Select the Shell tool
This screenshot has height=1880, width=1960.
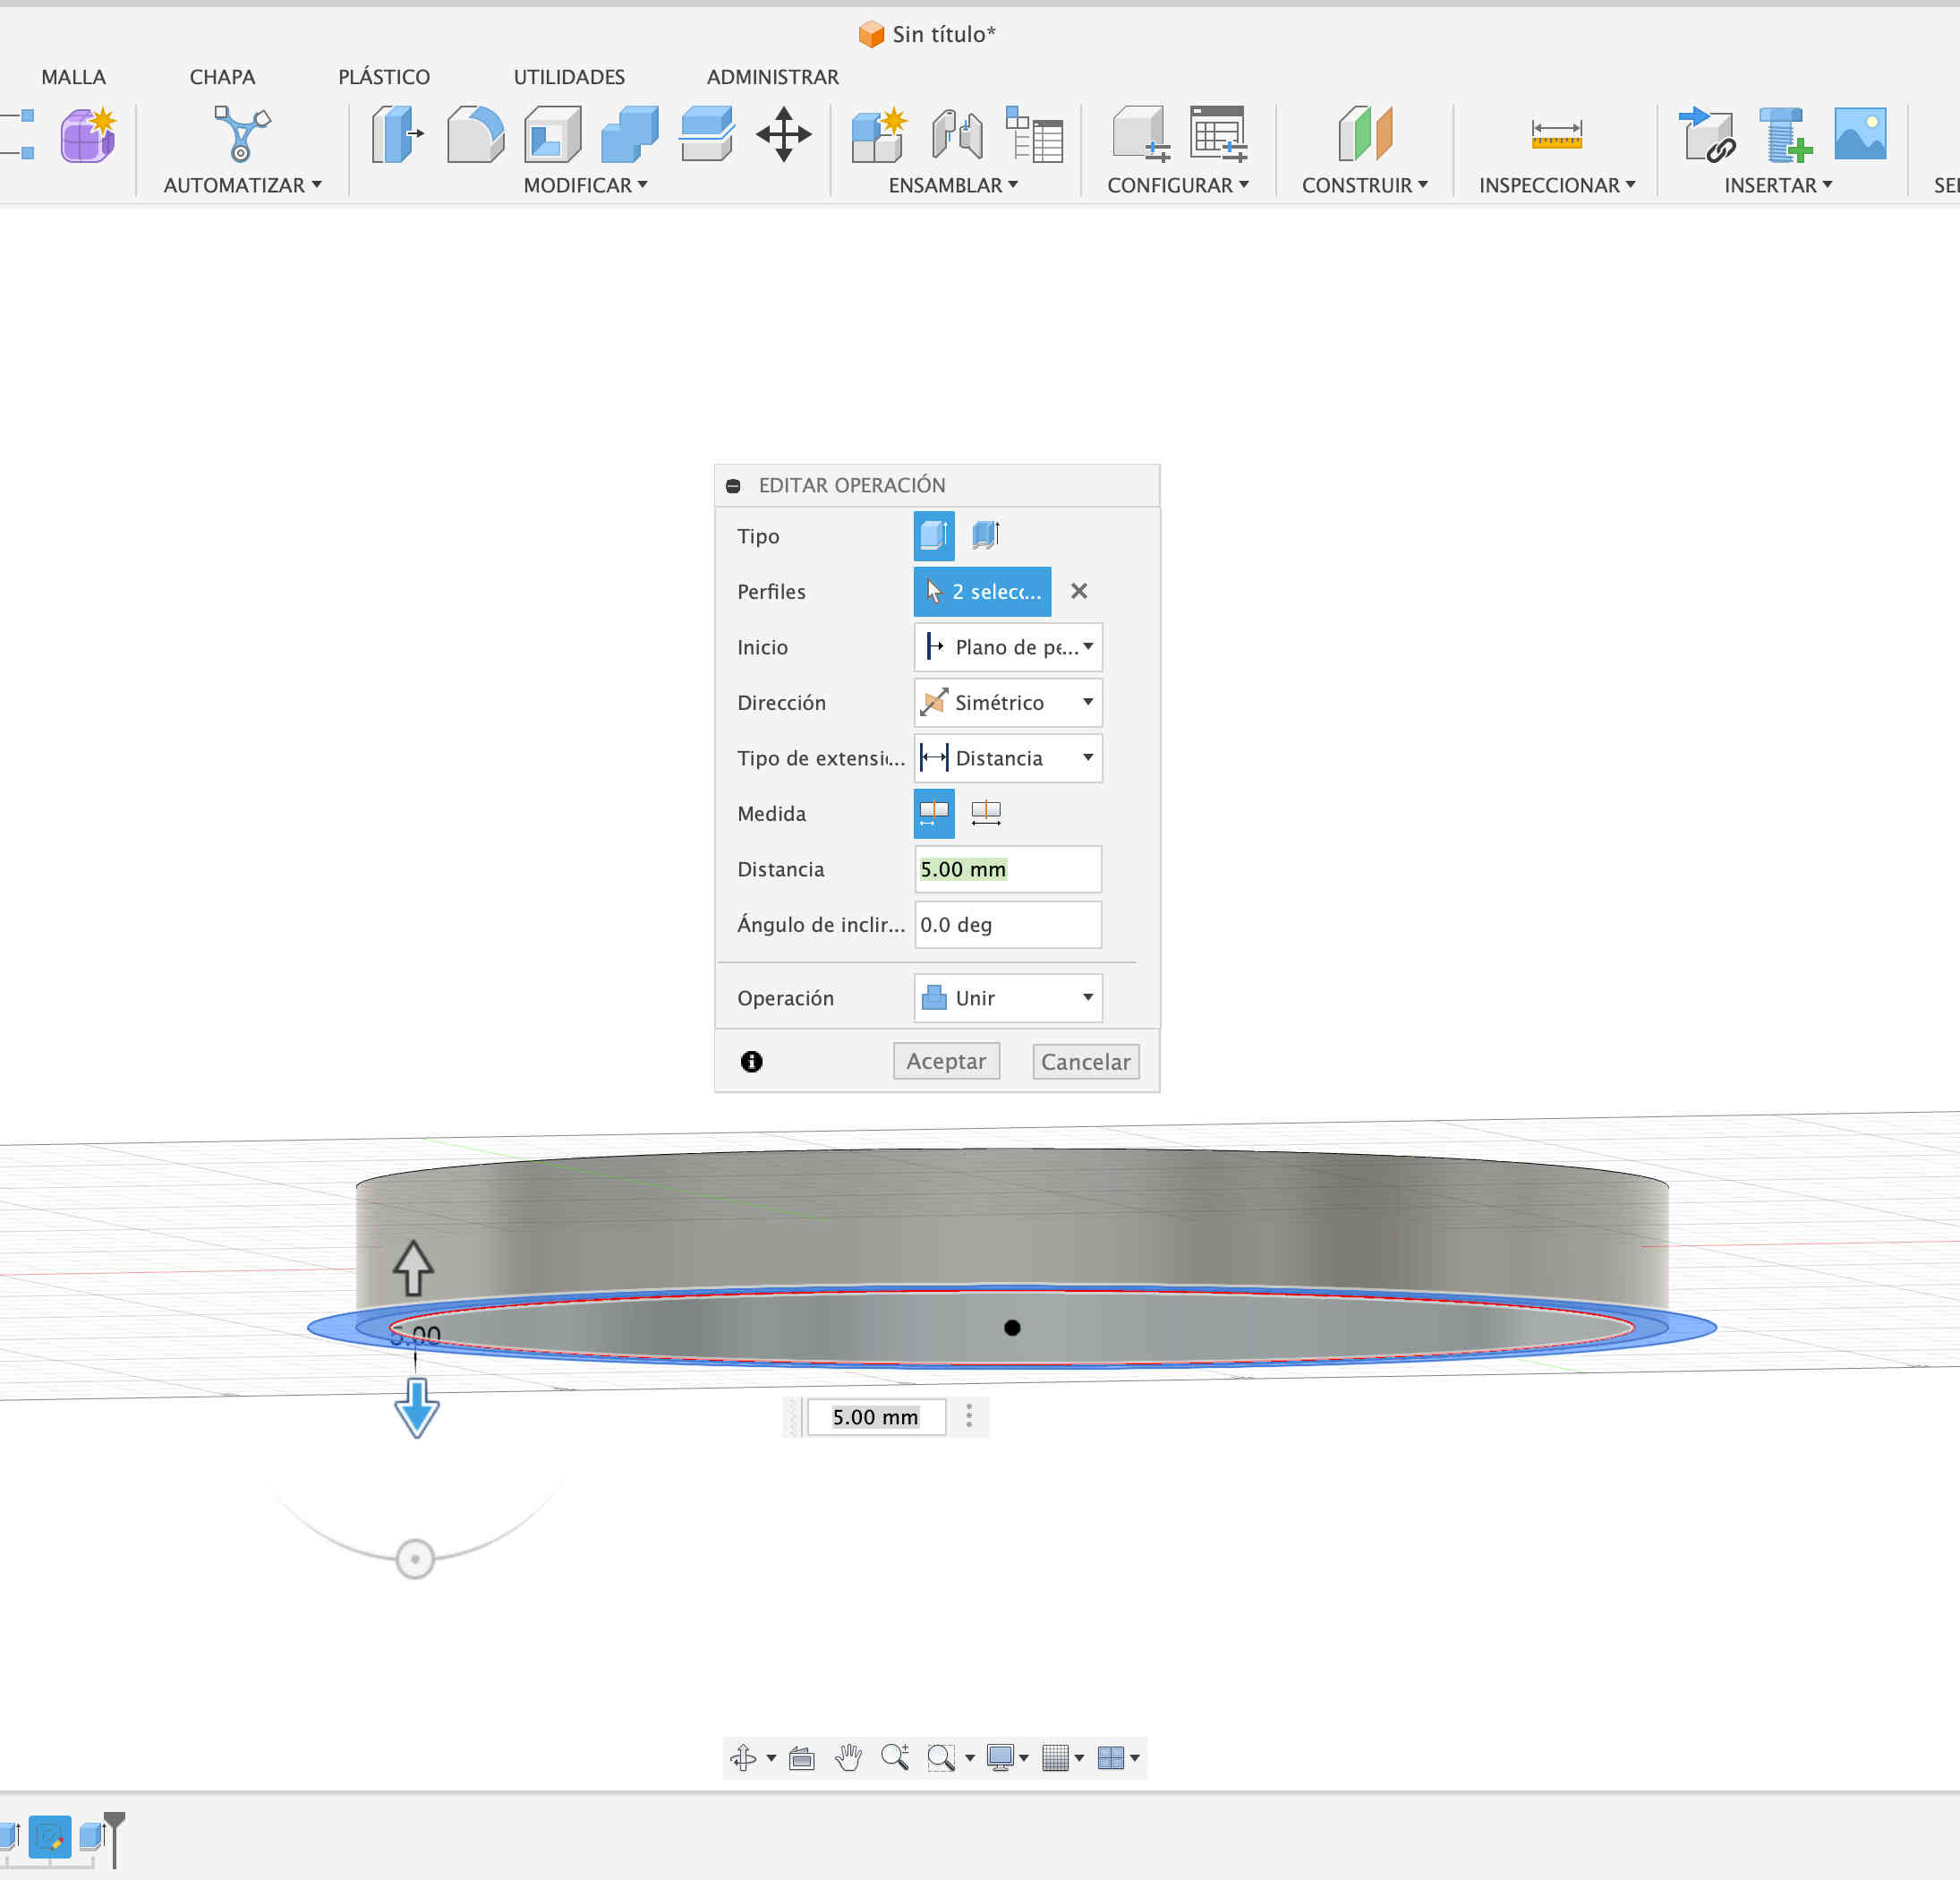(553, 135)
